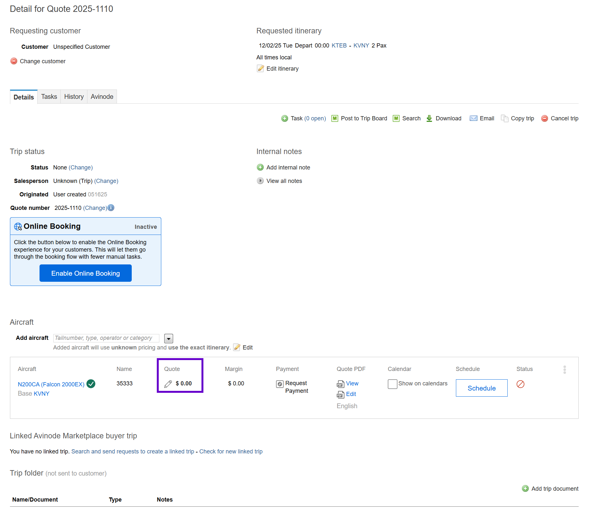Click the info icon beside Quote number
The image size is (596, 525).
pyautogui.click(x=111, y=208)
